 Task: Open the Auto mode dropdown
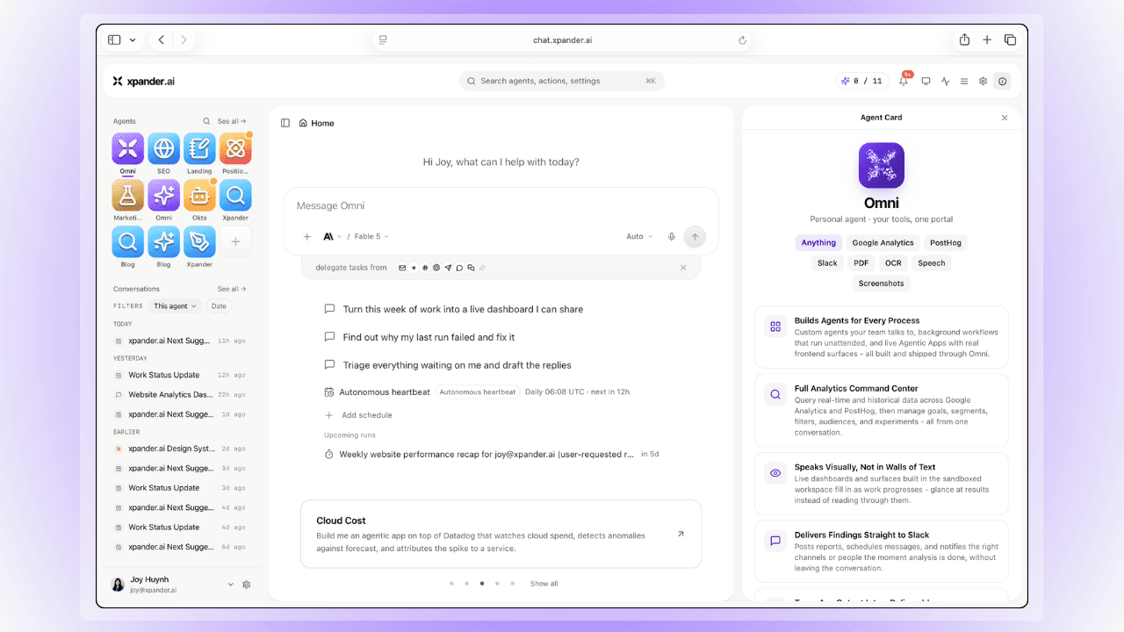[x=639, y=236]
